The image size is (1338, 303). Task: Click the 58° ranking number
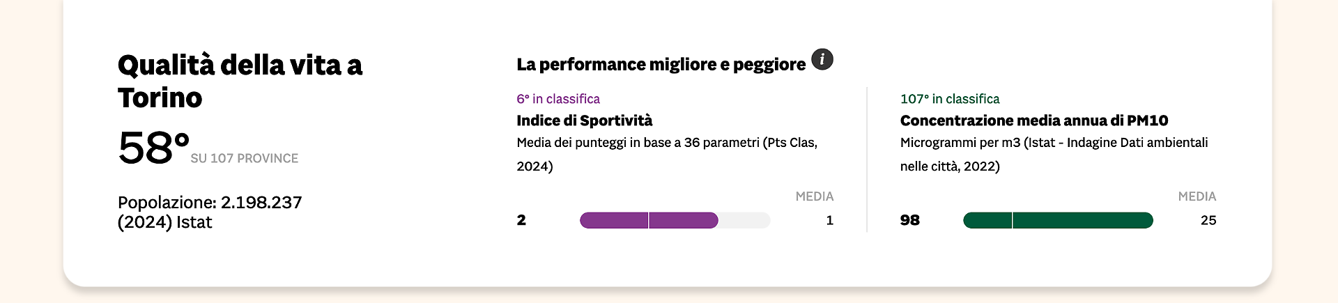[x=153, y=148]
